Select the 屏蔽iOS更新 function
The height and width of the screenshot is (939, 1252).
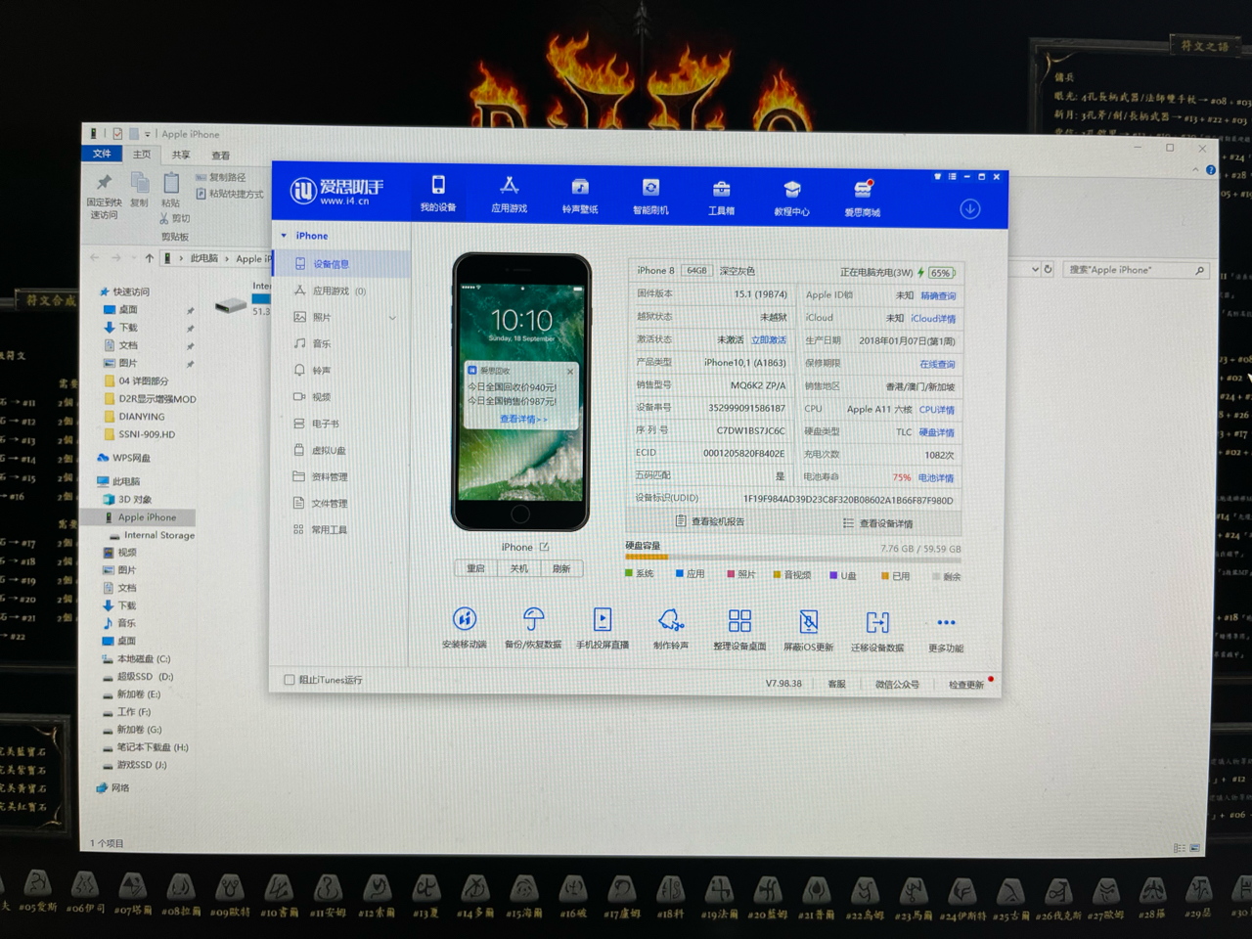(x=808, y=629)
